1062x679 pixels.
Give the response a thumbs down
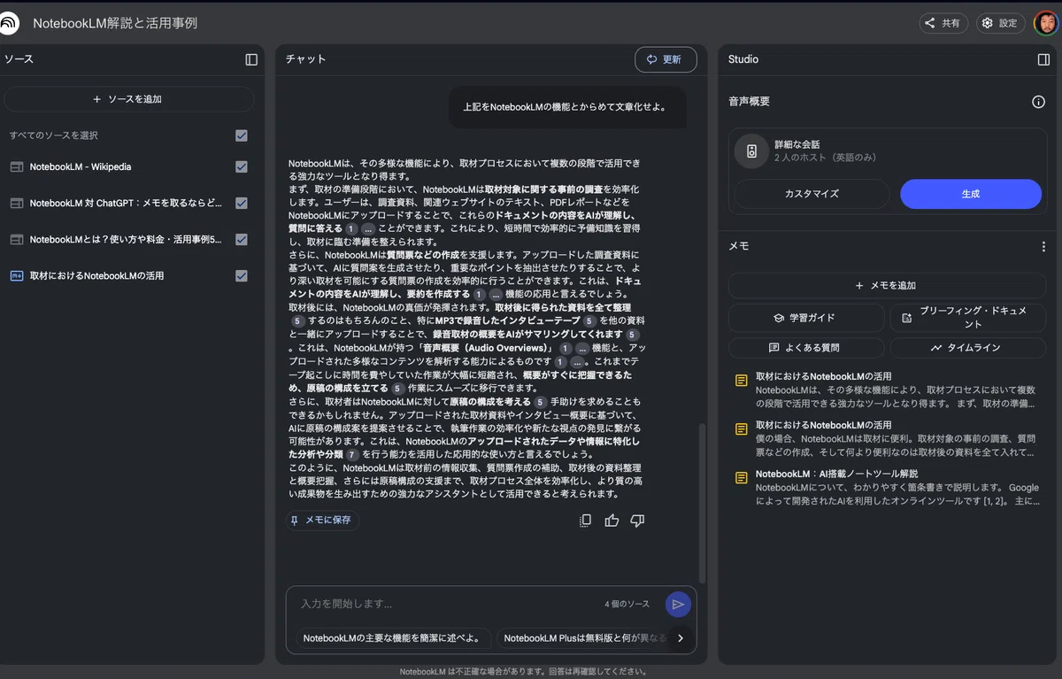point(637,521)
